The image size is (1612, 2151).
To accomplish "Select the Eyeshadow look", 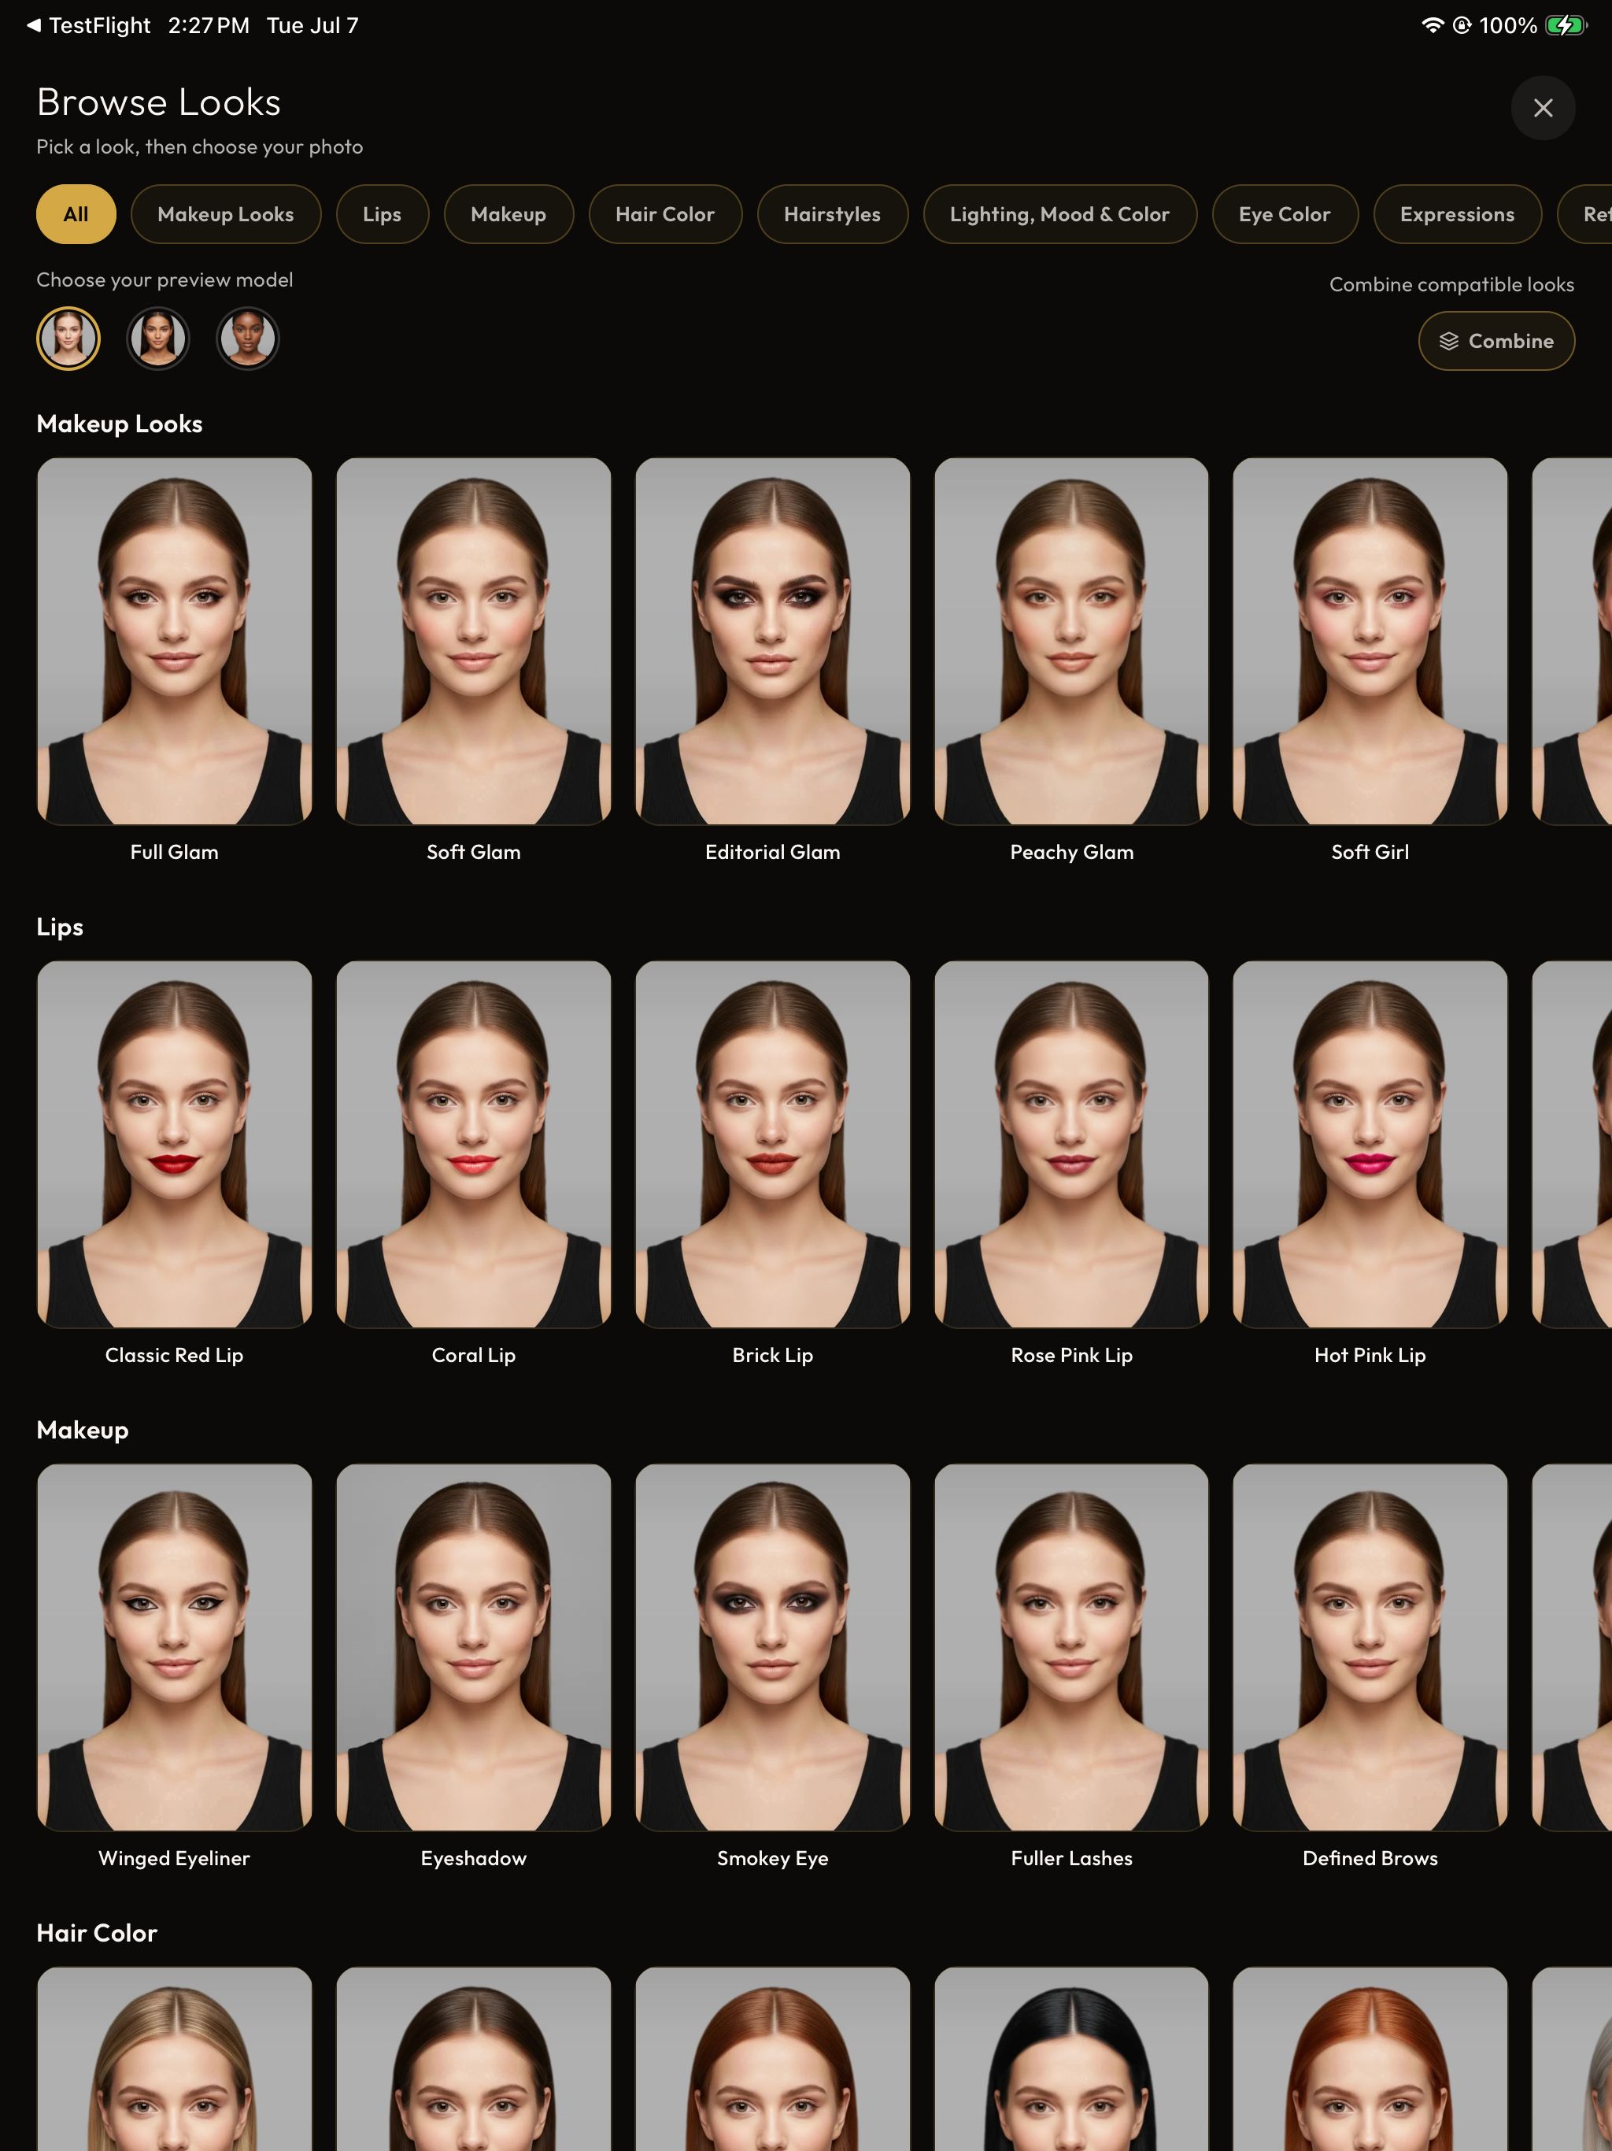I will pos(474,1647).
